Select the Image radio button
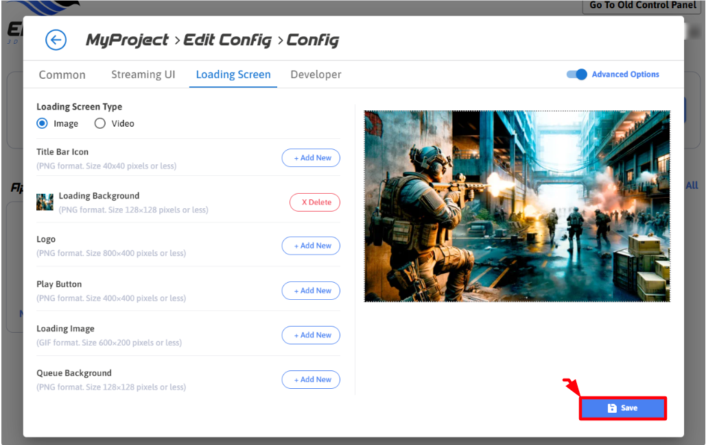The height and width of the screenshot is (445, 706). [43, 124]
